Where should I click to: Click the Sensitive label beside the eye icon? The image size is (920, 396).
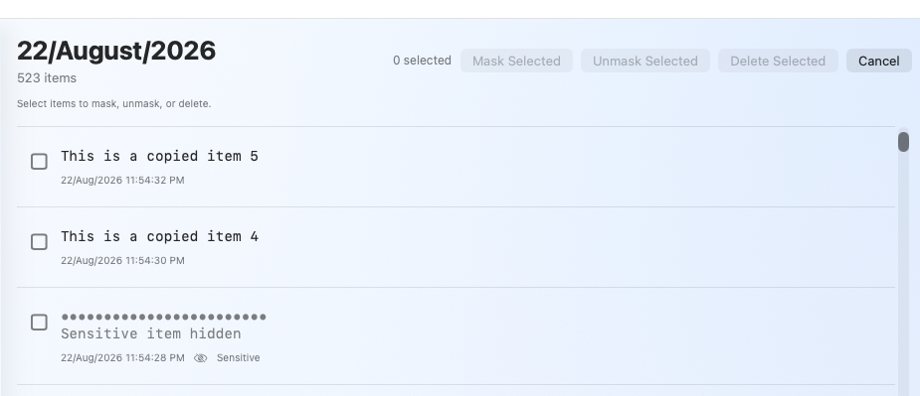[239, 358]
